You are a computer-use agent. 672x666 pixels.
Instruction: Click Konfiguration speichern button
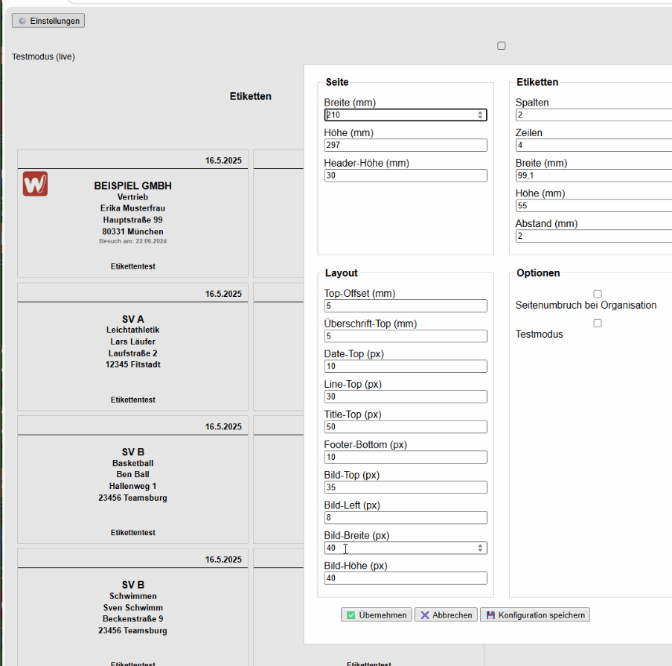tap(535, 615)
